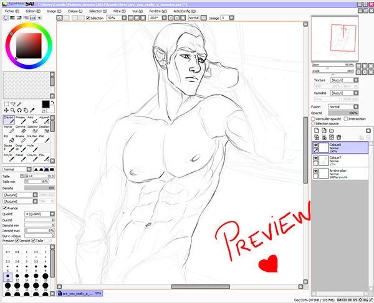This screenshot has height=303, width=374.
Task: Click the zoom out minus button
Action: point(130,18)
